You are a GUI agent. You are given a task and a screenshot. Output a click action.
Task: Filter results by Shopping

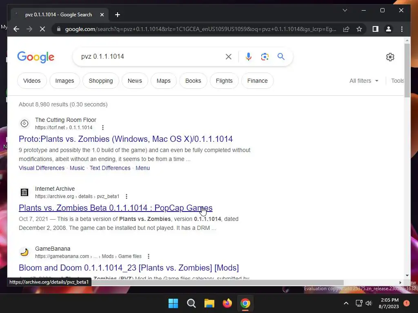click(101, 81)
